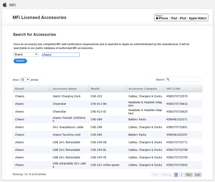Select model CHE-245-BL cell
The width and height of the screenshot is (215, 182).
point(99,150)
